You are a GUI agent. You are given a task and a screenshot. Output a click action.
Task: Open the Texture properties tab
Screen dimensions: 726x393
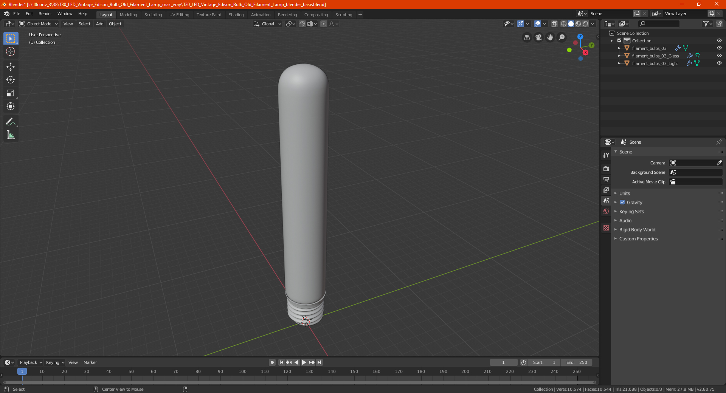606,228
